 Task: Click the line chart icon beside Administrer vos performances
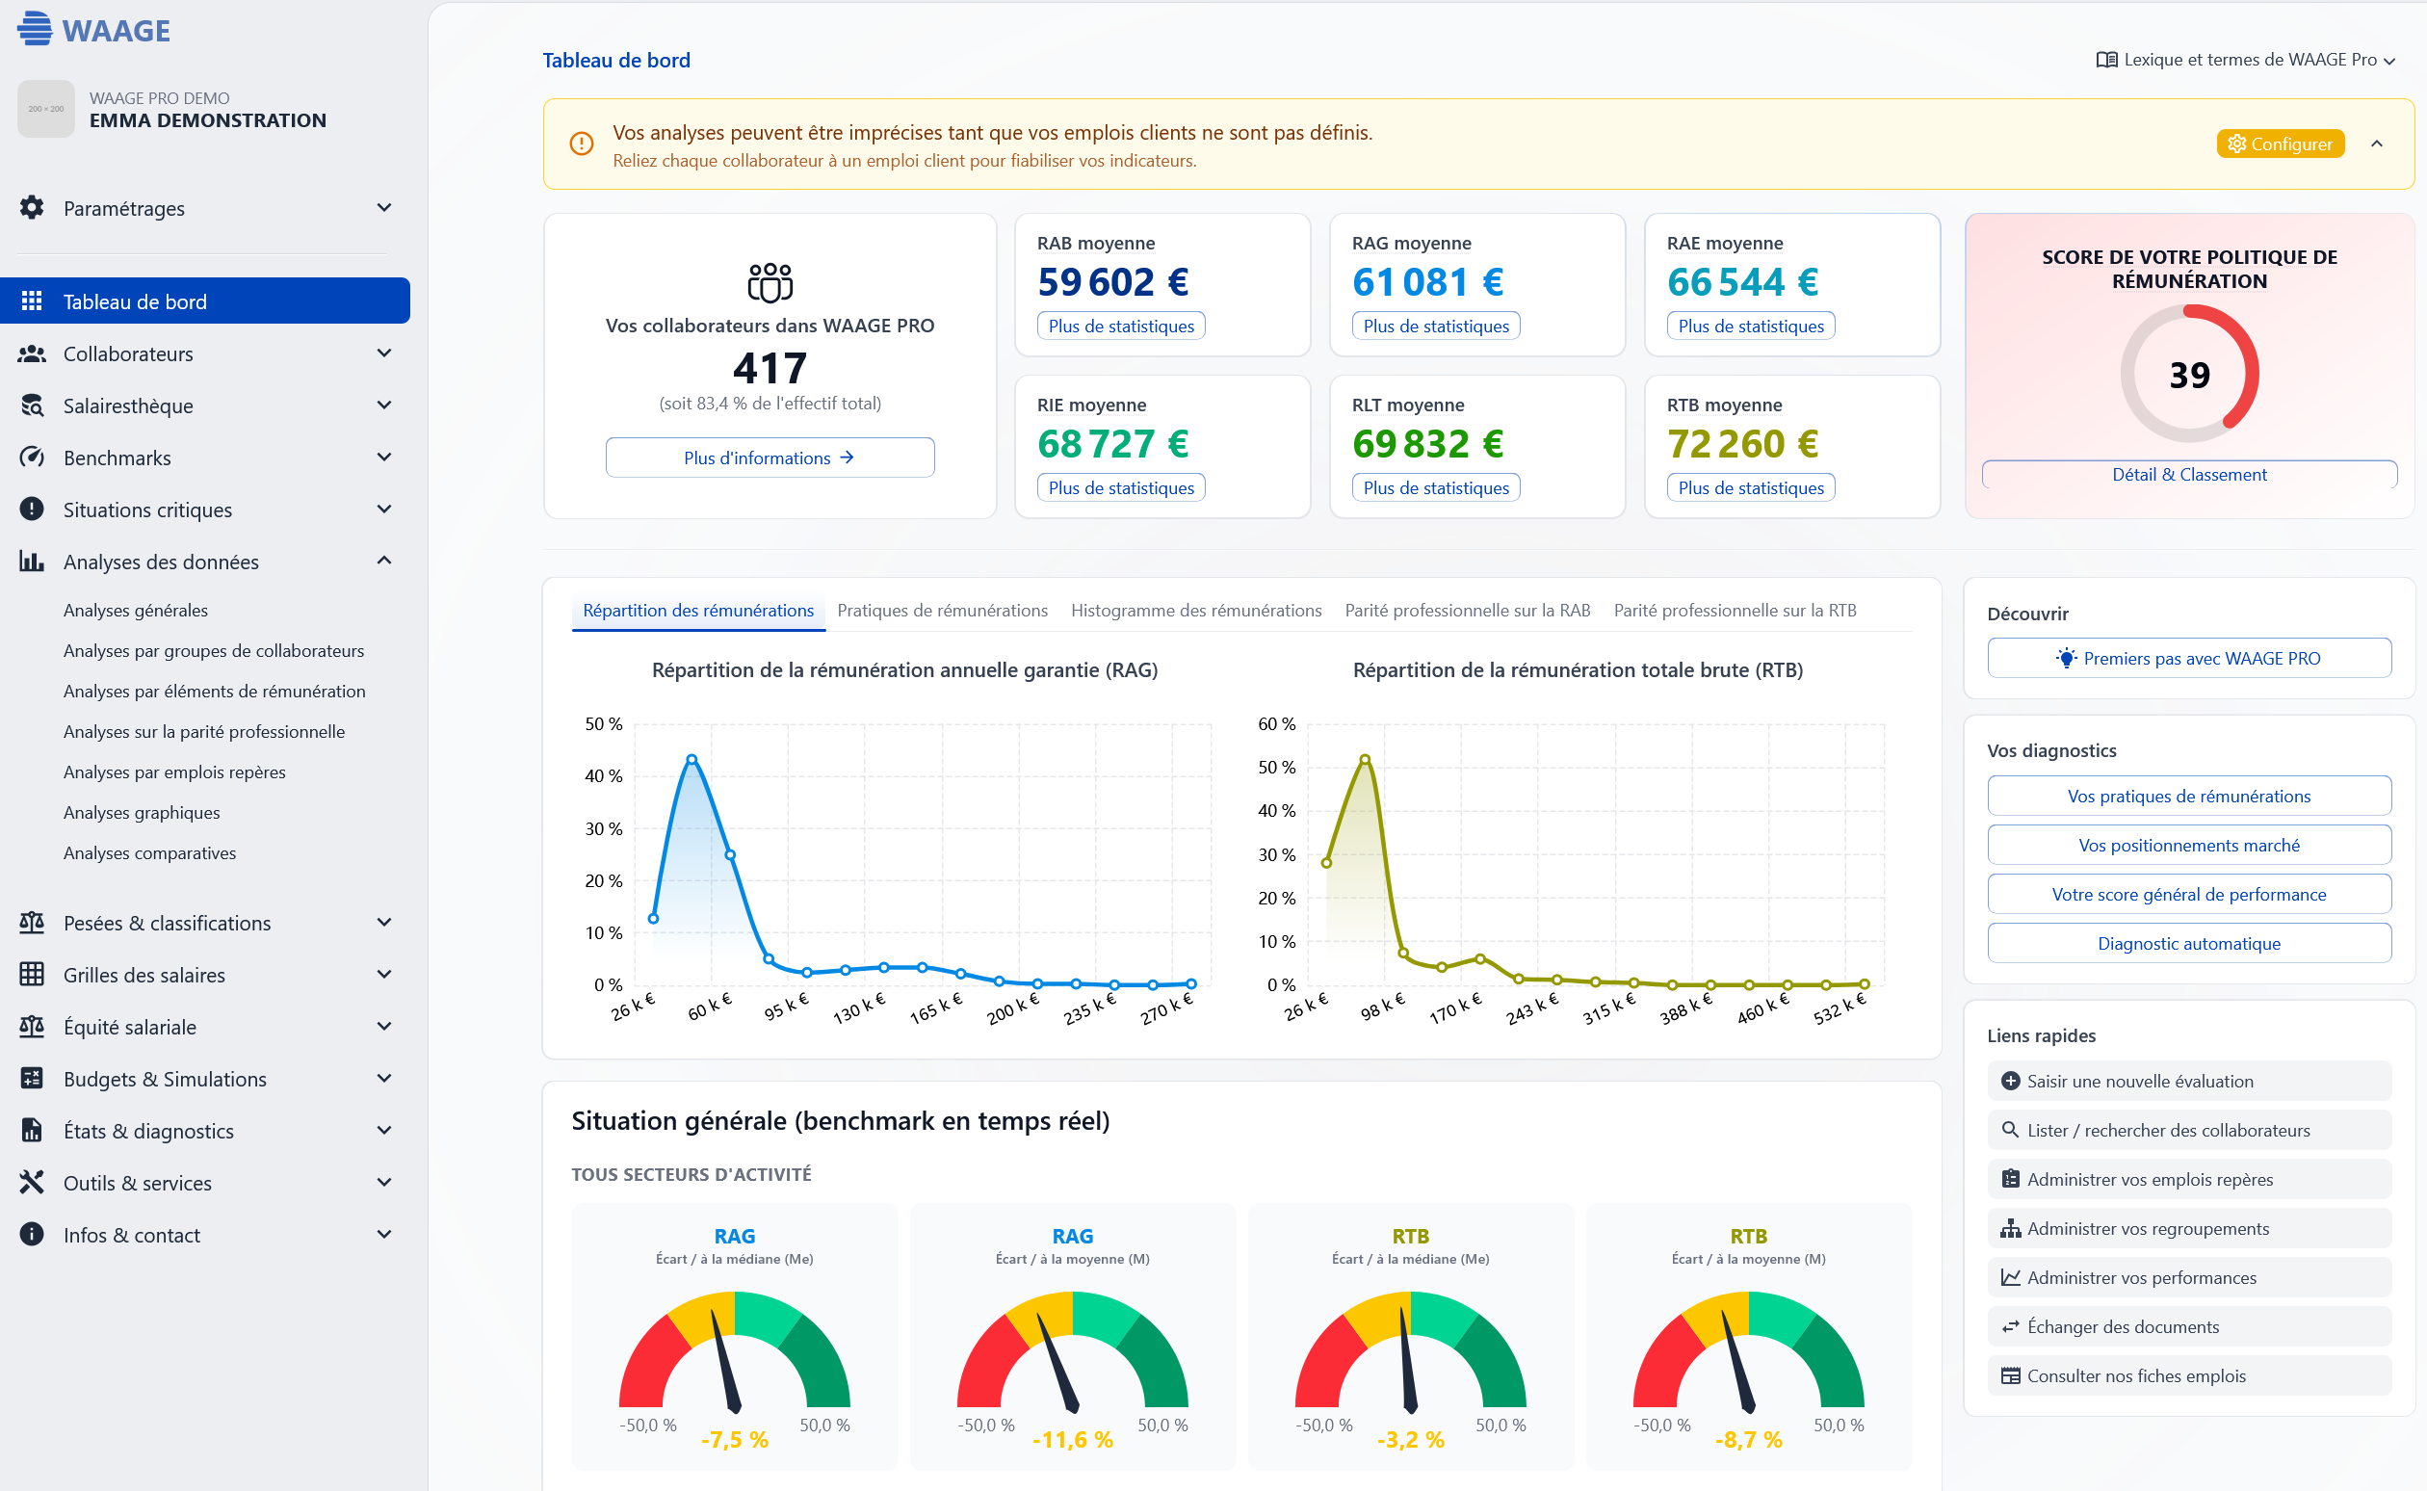tap(2011, 1278)
